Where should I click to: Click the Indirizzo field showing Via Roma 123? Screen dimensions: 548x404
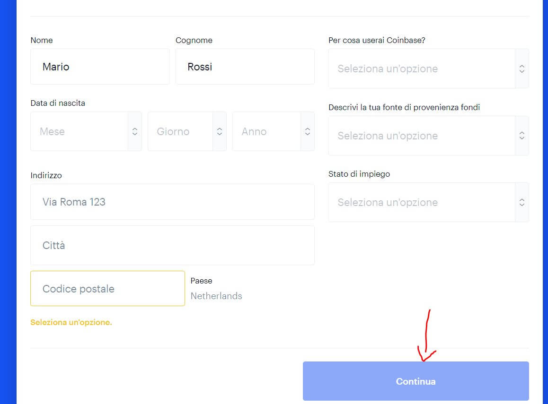pyautogui.click(x=172, y=202)
